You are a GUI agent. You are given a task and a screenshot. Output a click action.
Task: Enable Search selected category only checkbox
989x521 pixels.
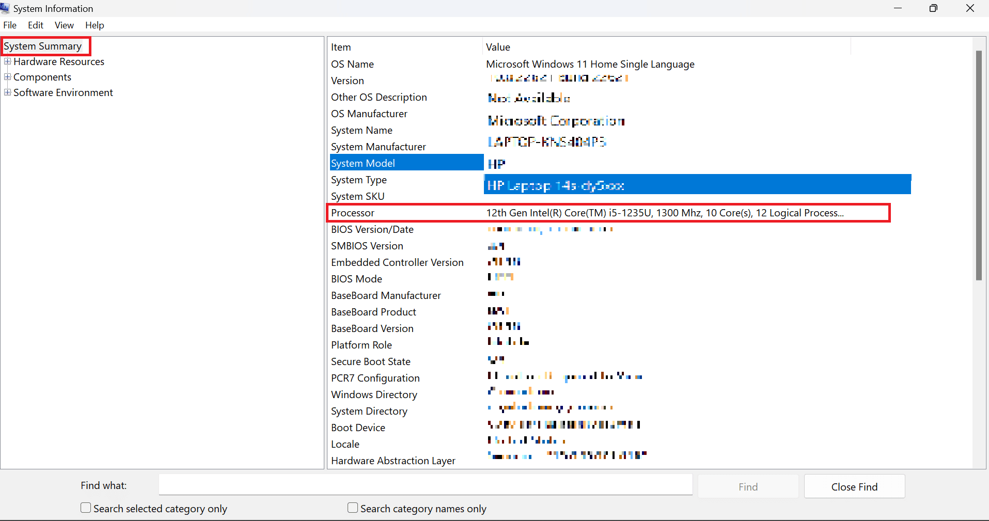(86, 508)
